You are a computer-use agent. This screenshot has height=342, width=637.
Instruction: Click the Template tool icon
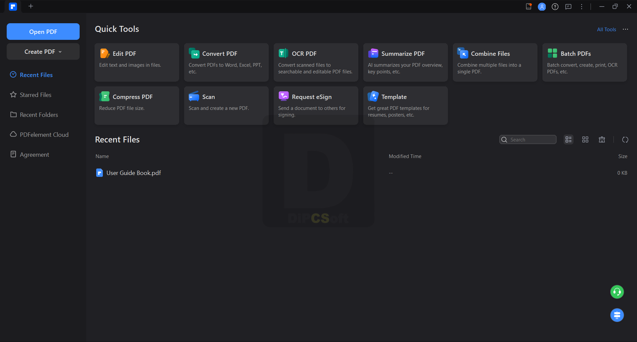click(373, 96)
